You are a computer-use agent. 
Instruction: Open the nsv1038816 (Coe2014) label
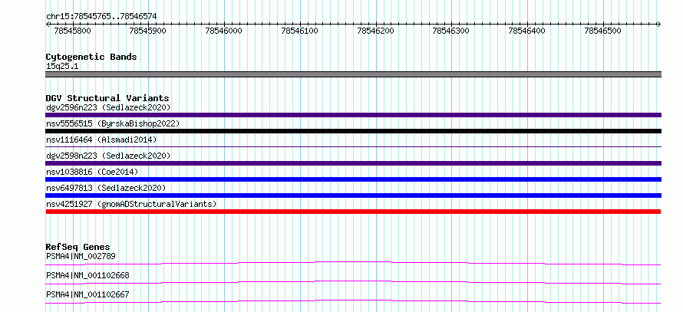point(92,172)
